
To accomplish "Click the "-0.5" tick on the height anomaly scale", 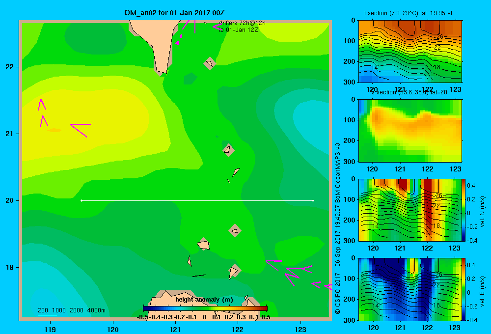I will click(x=142, y=317).
